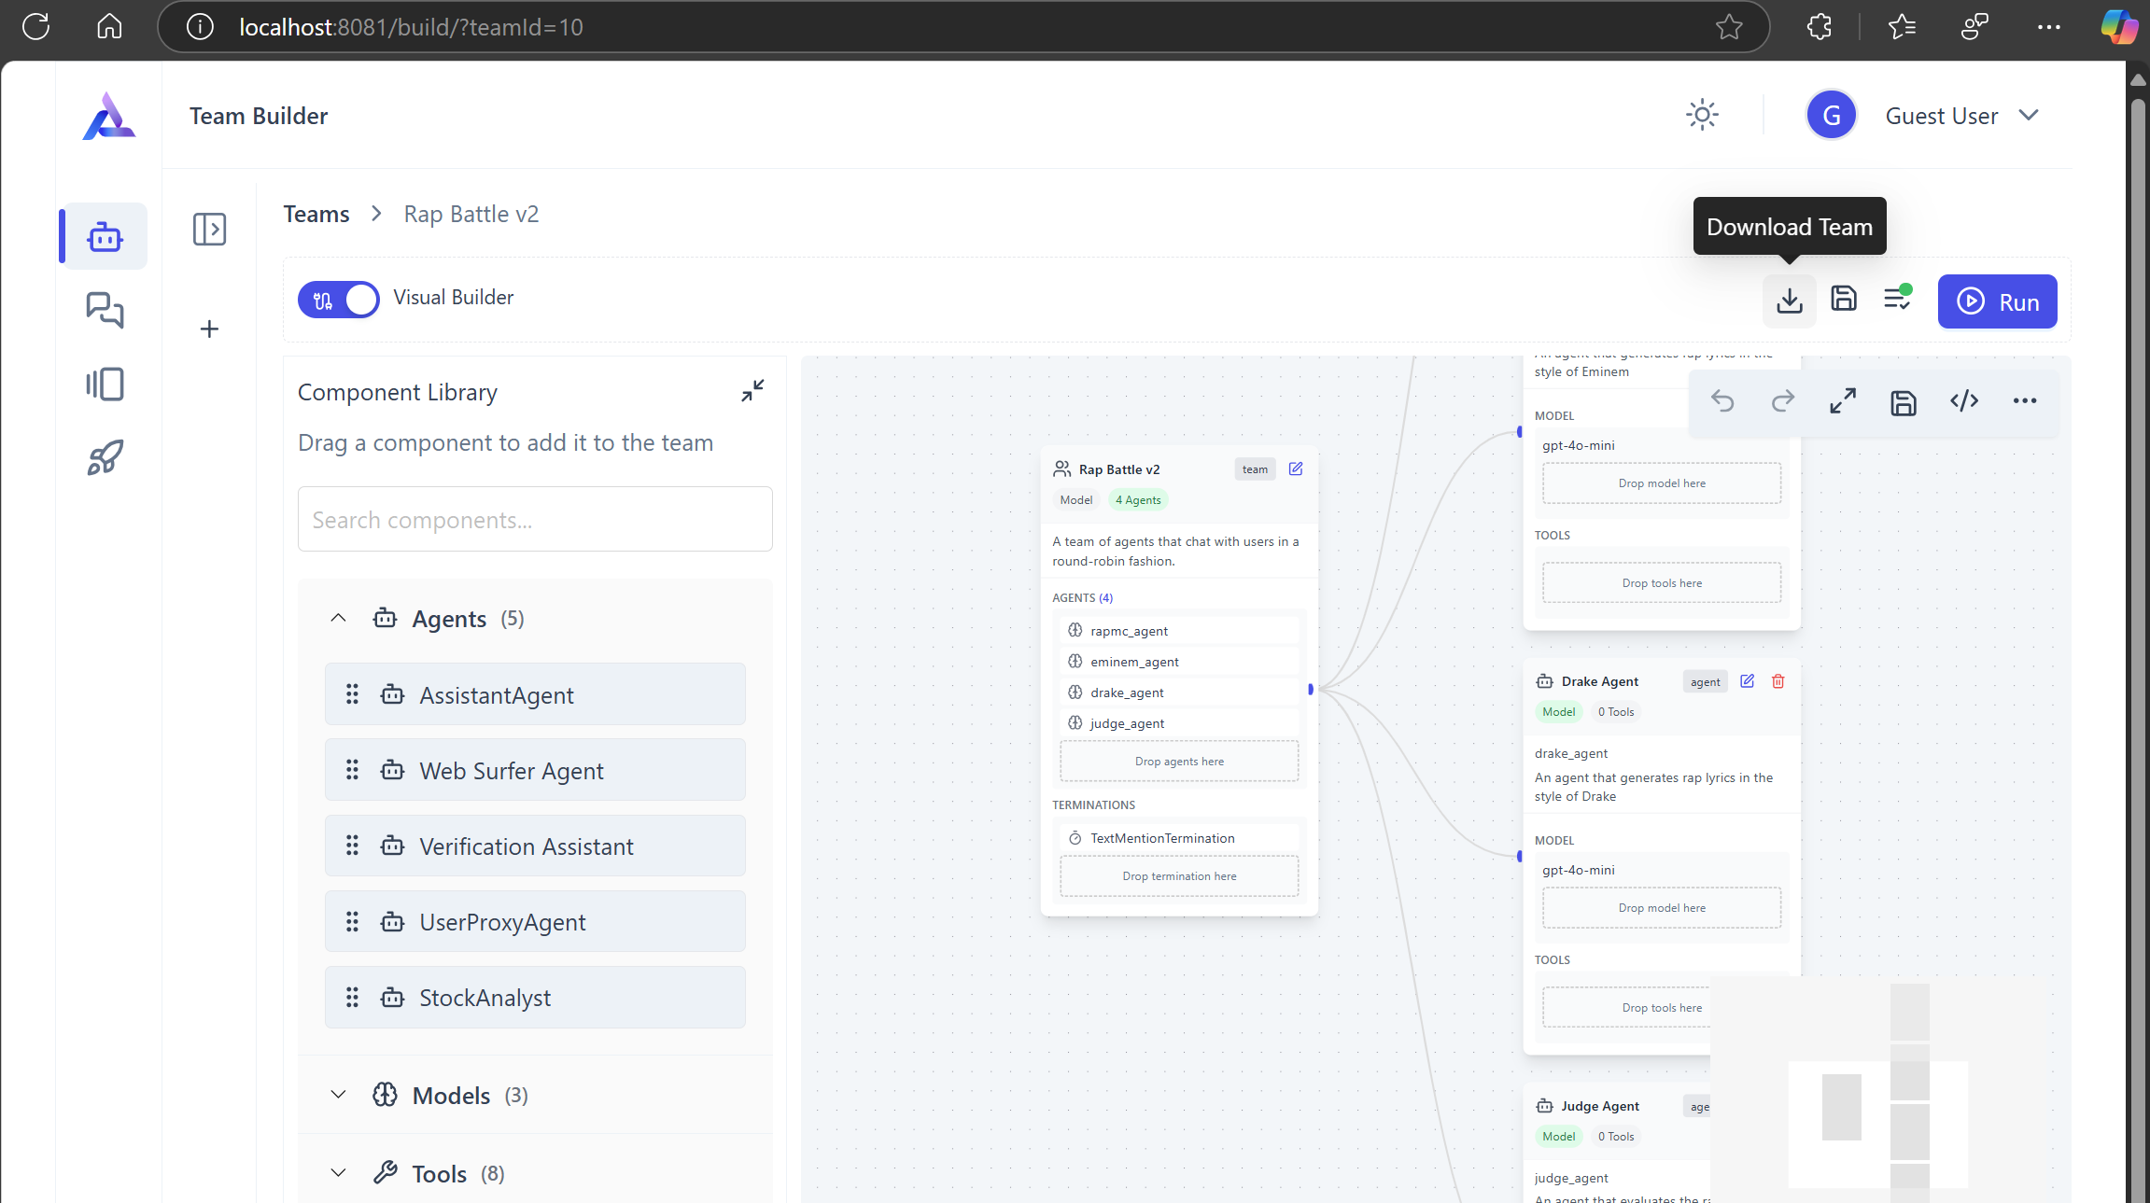Screen dimensions: 2150x1203
Task: Click gpt-4o-mini in Drake Agent
Action: coord(1578,870)
